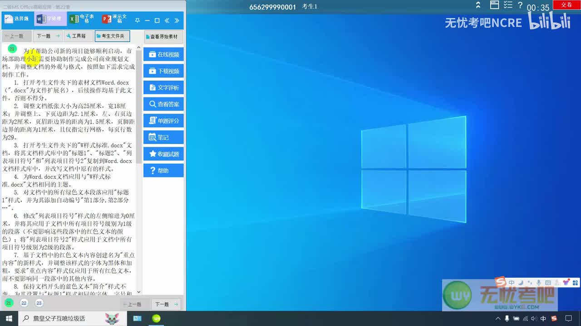The width and height of the screenshot is (581, 326).
Task: Open Windows Start menu
Action: click(x=9, y=318)
